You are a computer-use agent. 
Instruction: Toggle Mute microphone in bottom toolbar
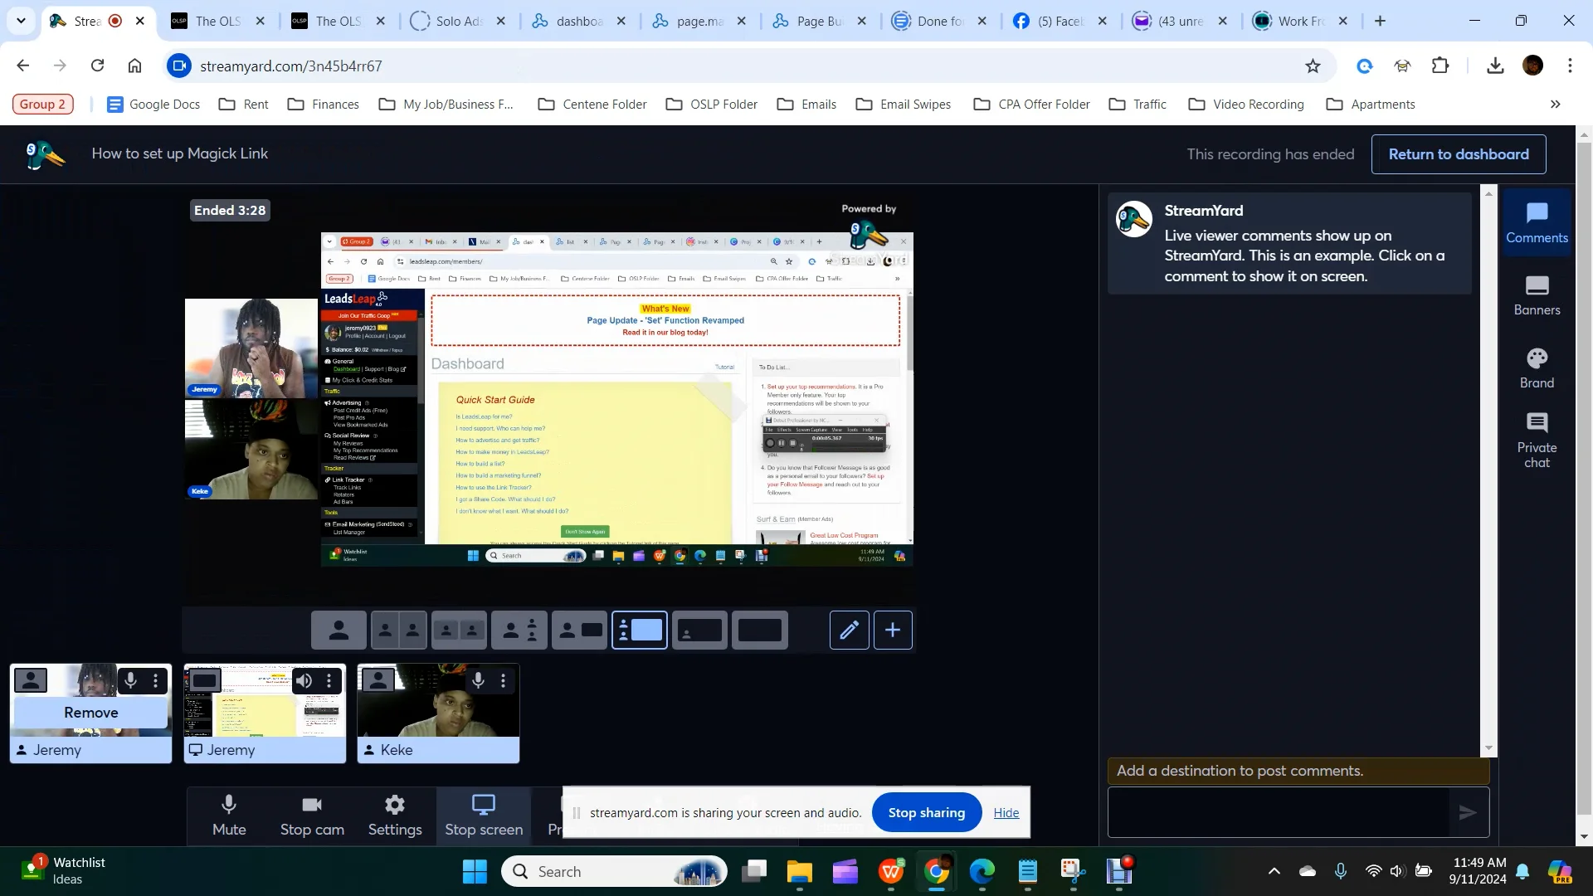229,816
